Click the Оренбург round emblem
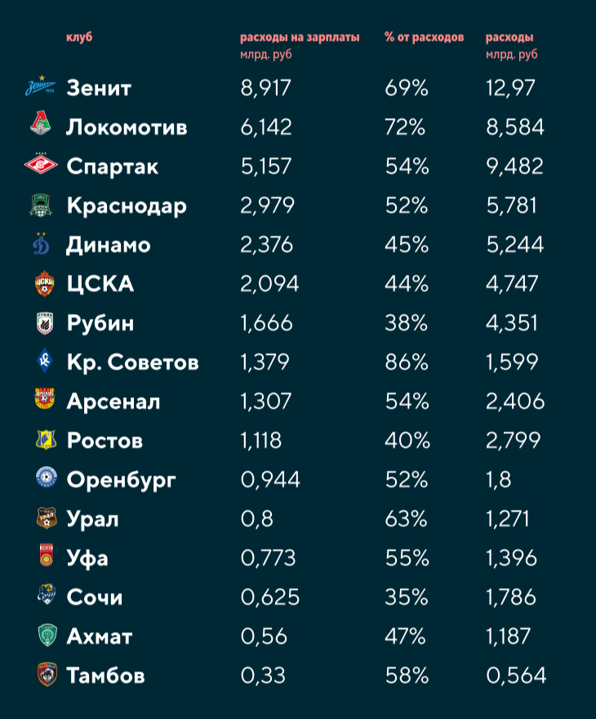This screenshot has width=596, height=719. [x=47, y=477]
